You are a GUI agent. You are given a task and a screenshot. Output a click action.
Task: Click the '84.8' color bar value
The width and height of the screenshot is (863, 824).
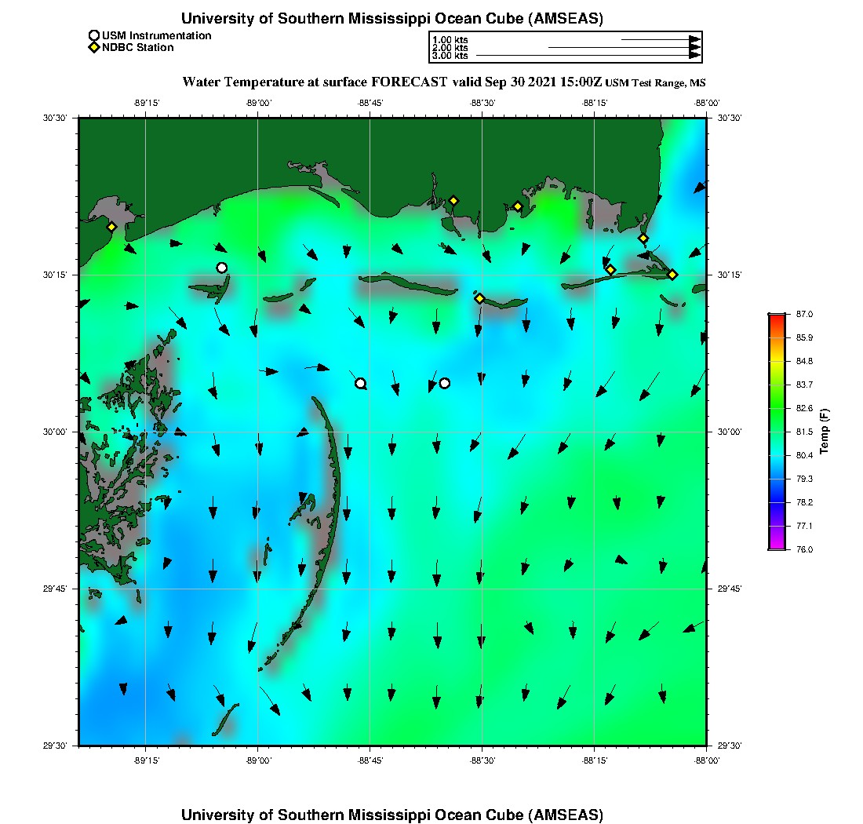point(805,361)
